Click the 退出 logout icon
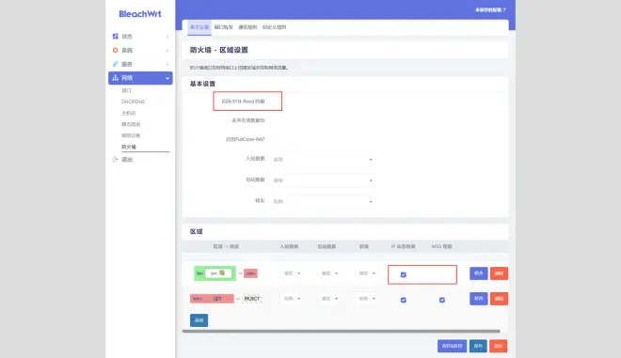 115,160
